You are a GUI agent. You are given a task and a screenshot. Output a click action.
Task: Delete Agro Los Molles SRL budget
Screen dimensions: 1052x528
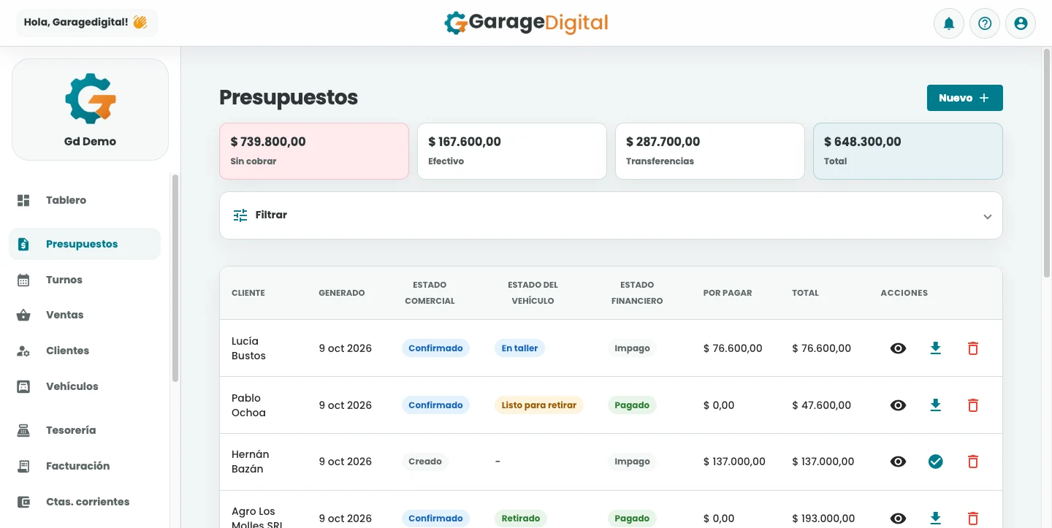point(973,519)
